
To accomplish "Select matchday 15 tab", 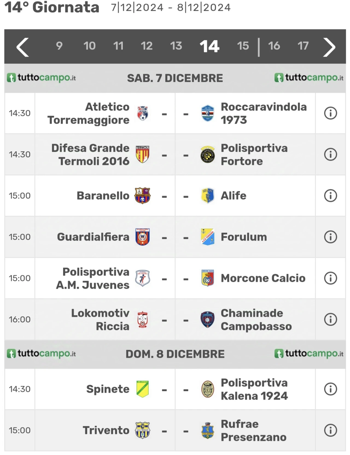I will pyautogui.click(x=243, y=46).
